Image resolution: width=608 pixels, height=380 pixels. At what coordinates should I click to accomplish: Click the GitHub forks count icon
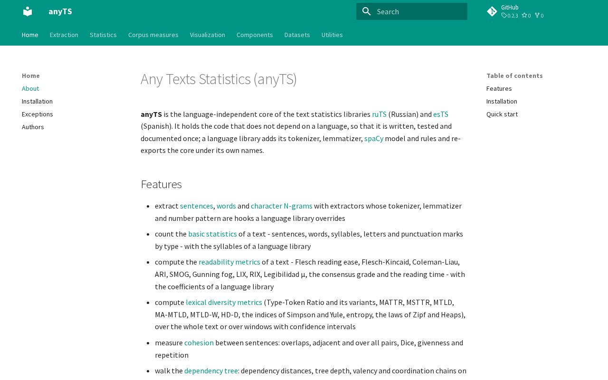click(x=537, y=16)
